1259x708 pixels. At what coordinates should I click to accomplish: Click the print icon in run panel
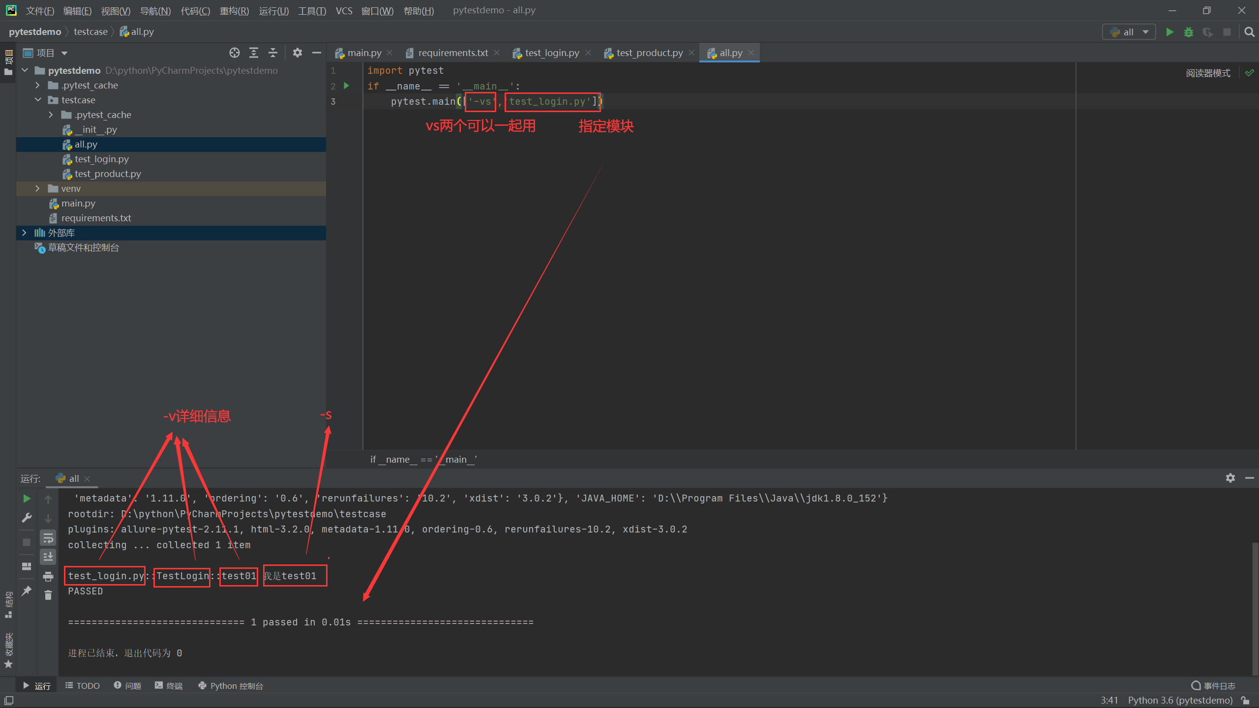point(48,576)
